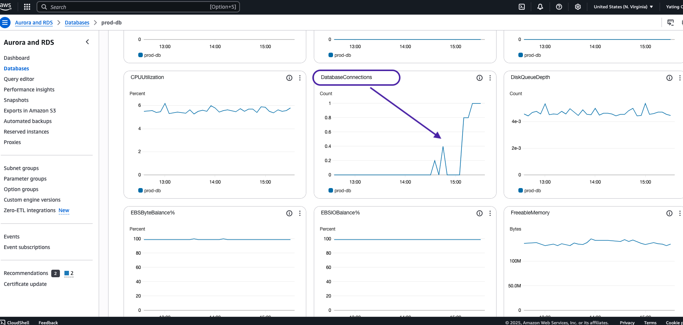Click the CPUUtilization chart title
The width and height of the screenshot is (683, 325).
pyautogui.click(x=147, y=77)
